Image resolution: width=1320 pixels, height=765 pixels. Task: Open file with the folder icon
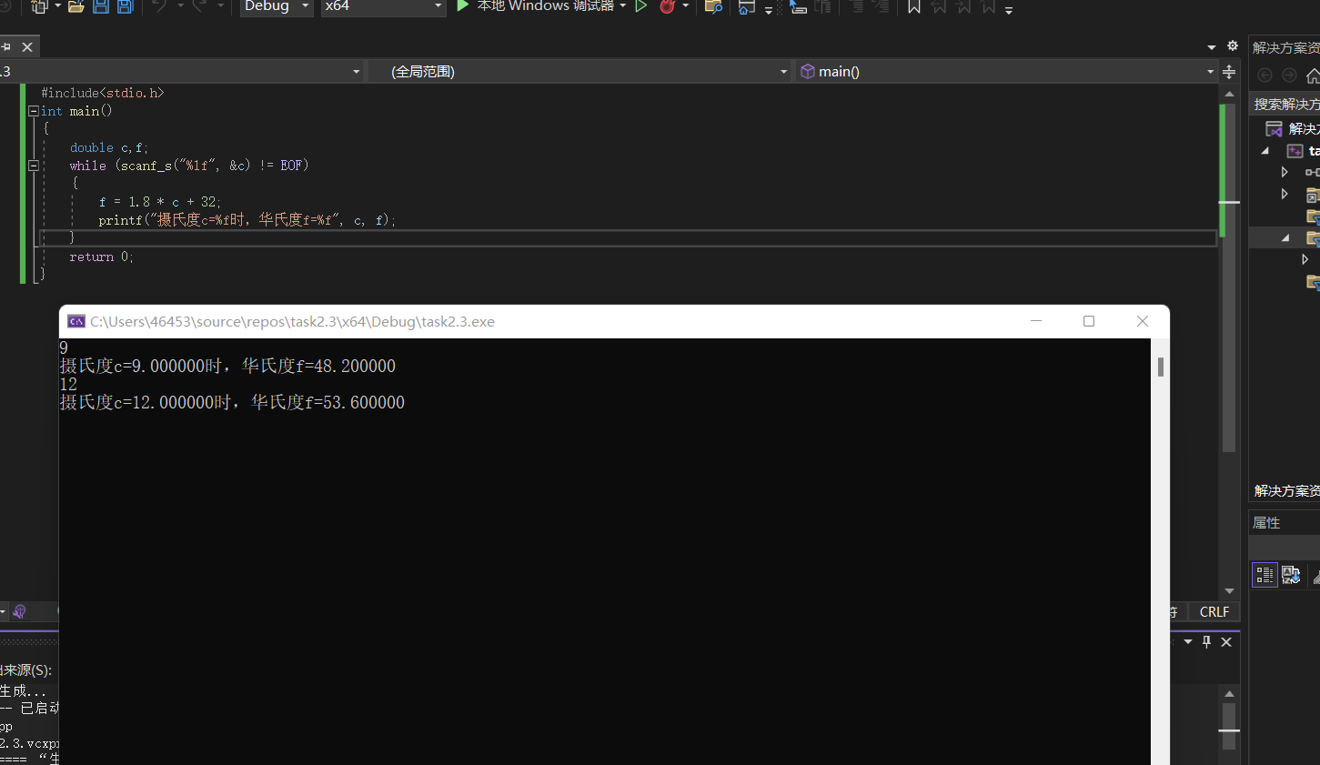[x=76, y=6]
